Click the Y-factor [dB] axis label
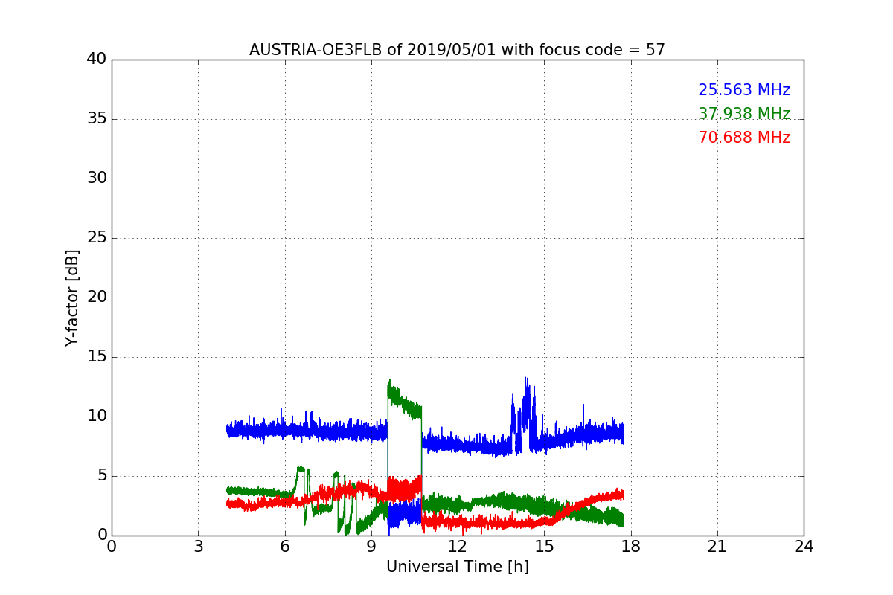This screenshot has height=595, width=893. 72,297
